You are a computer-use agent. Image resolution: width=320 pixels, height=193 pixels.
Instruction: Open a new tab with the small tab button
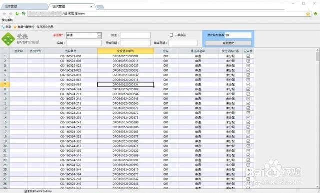[x=100, y=7]
